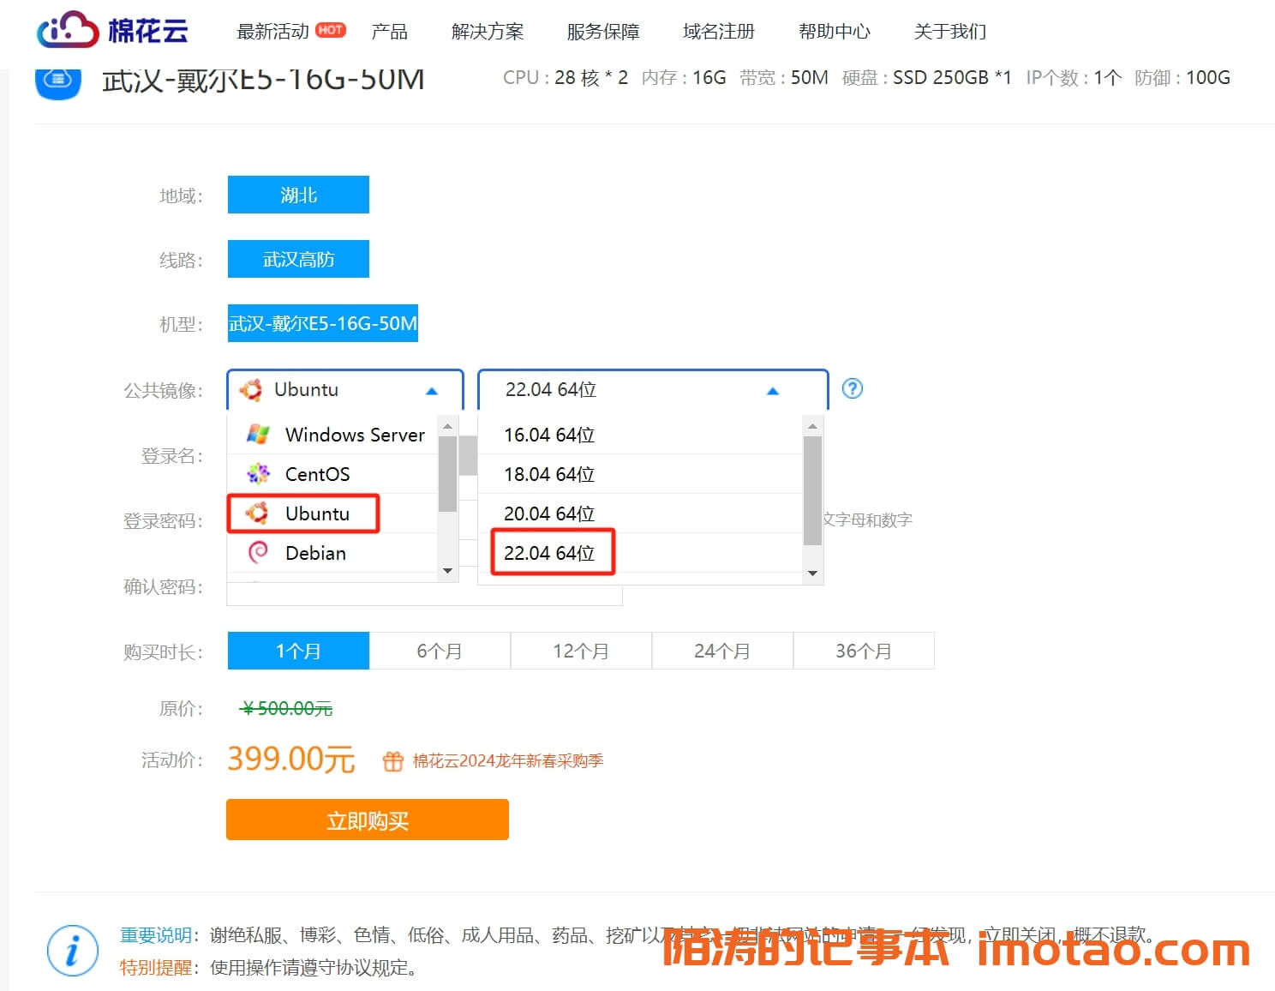1275x991 pixels.
Task: Click the 立即购买 button
Action: [x=368, y=820]
